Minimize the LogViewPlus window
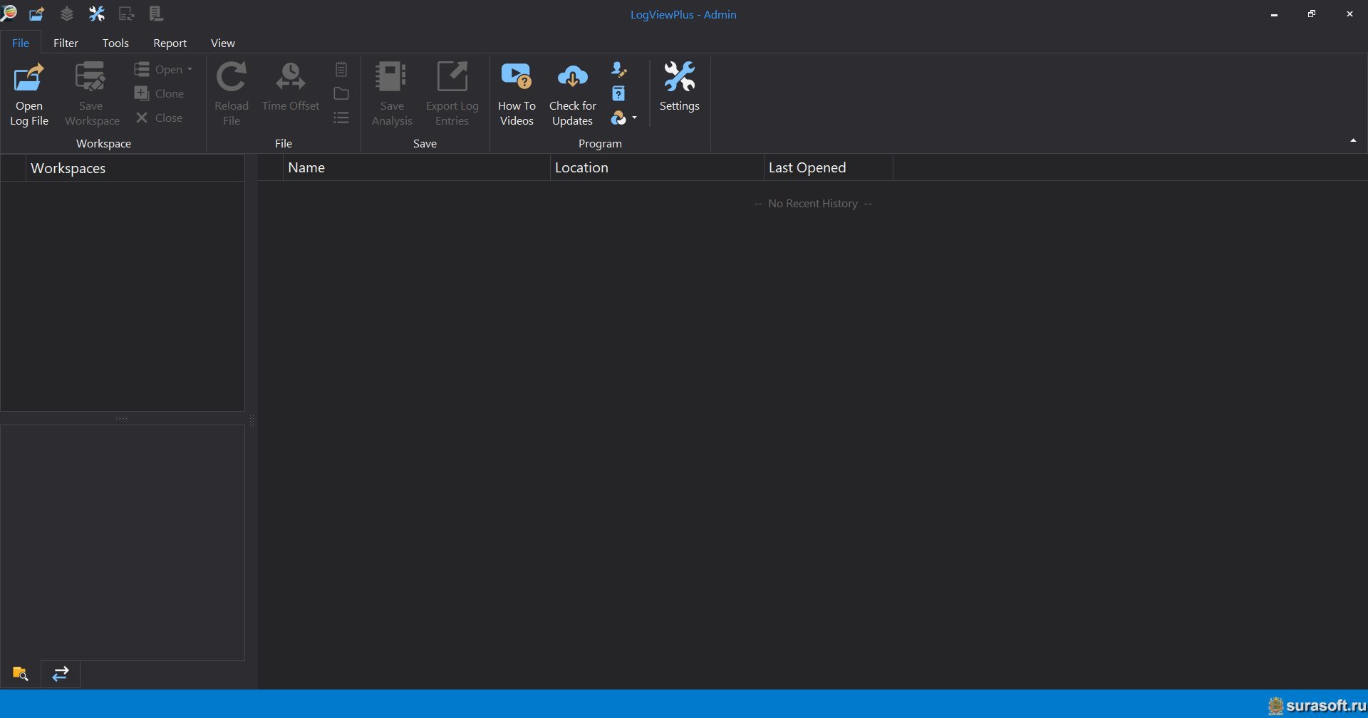Screen dimensions: 1368x718 tap(1274, 14)
